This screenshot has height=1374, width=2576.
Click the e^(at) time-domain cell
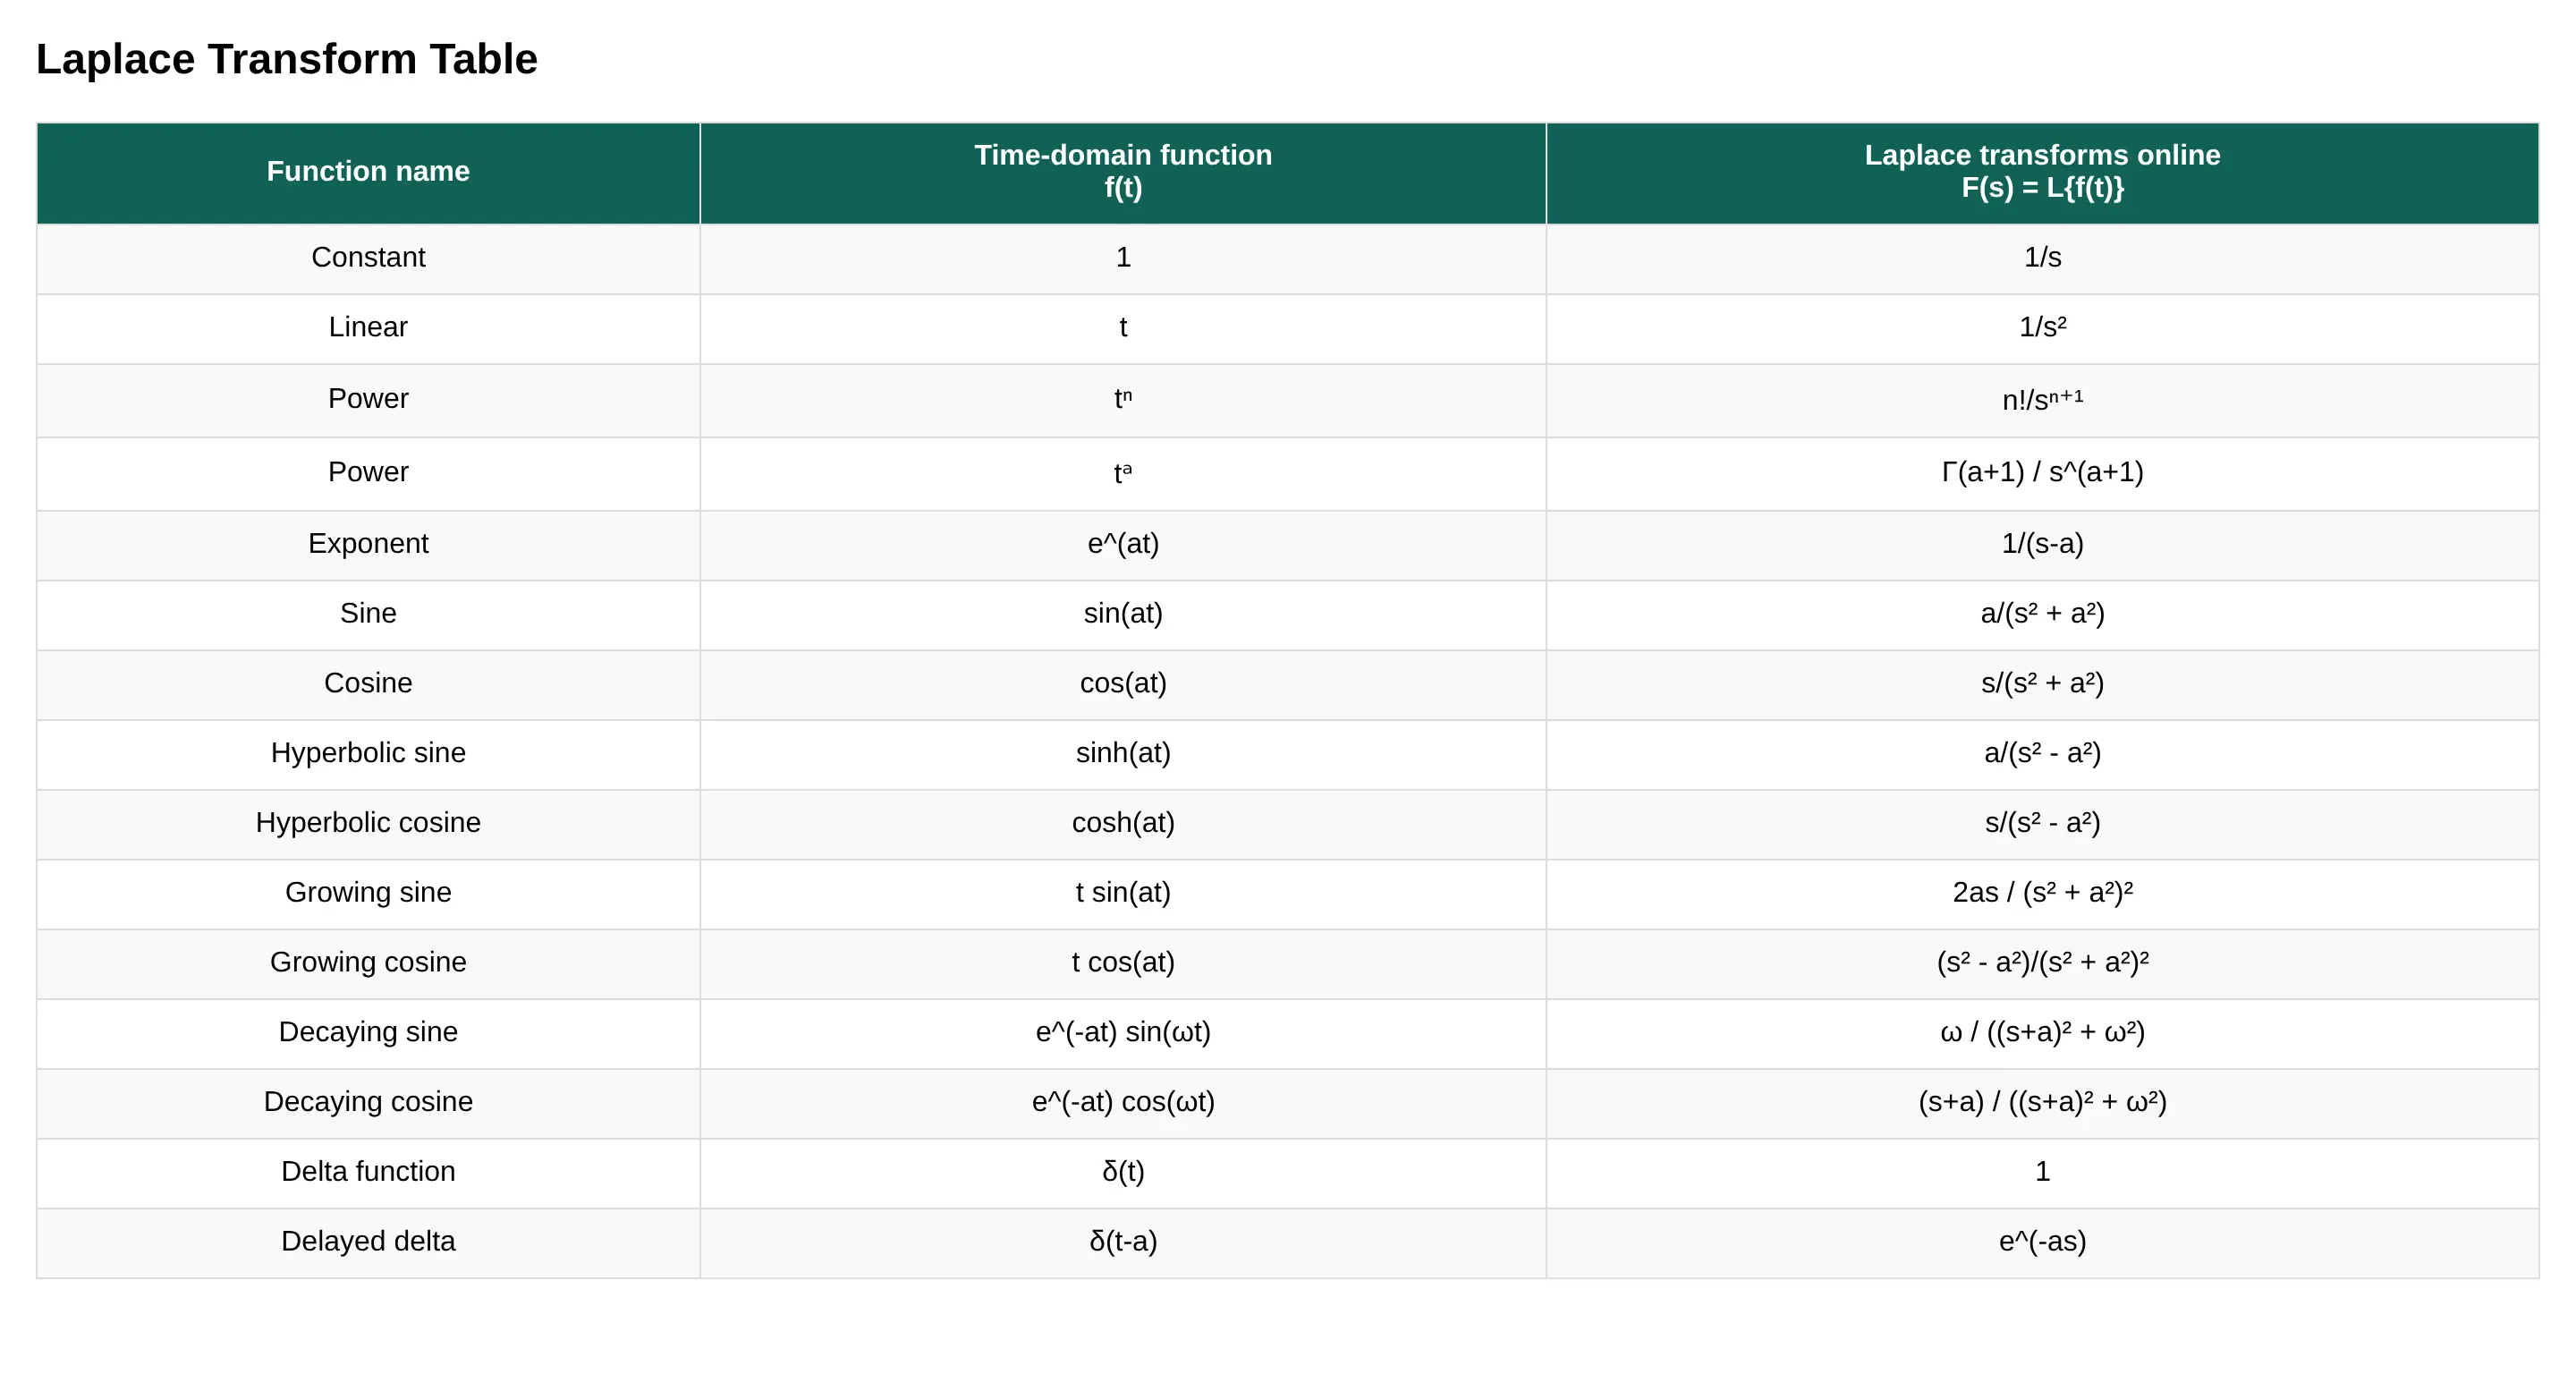click(x=1122, y=544)
